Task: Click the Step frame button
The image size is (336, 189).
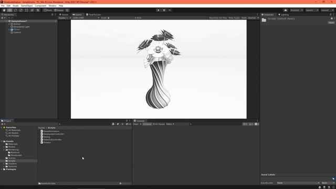Action: (x=170, y=10)
